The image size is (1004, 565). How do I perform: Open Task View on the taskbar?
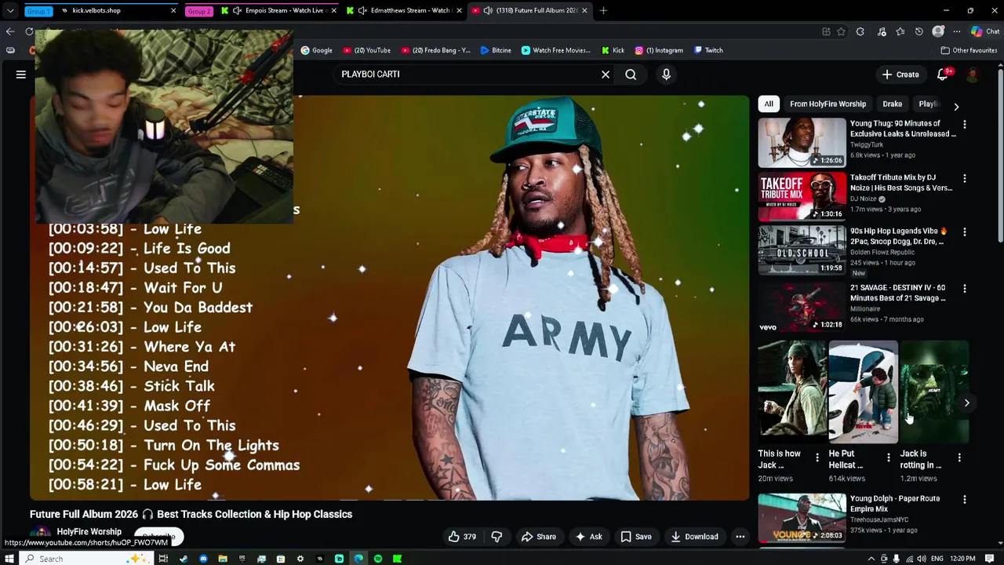(x=163, y=559)
